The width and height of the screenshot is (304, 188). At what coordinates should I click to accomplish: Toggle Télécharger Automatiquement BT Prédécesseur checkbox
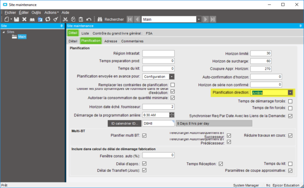point(229,142)
